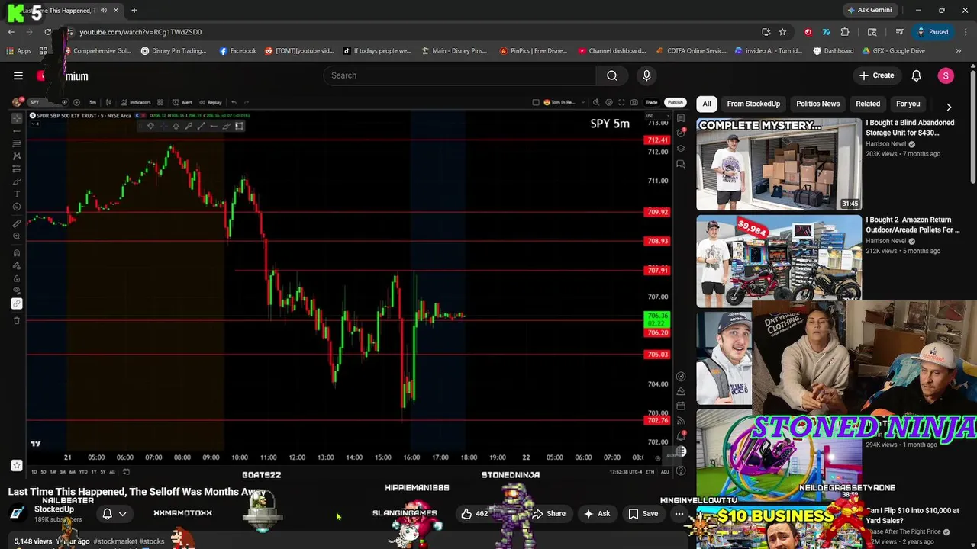This screenshot has height=549, width=977.
Task: Open the Chrome extensions puzzle icon
Action: click(844, 32)
